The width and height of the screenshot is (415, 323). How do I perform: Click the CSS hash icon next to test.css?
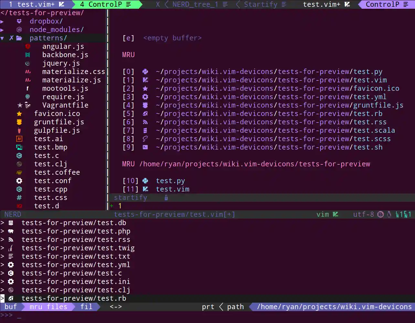click(19, 197)
